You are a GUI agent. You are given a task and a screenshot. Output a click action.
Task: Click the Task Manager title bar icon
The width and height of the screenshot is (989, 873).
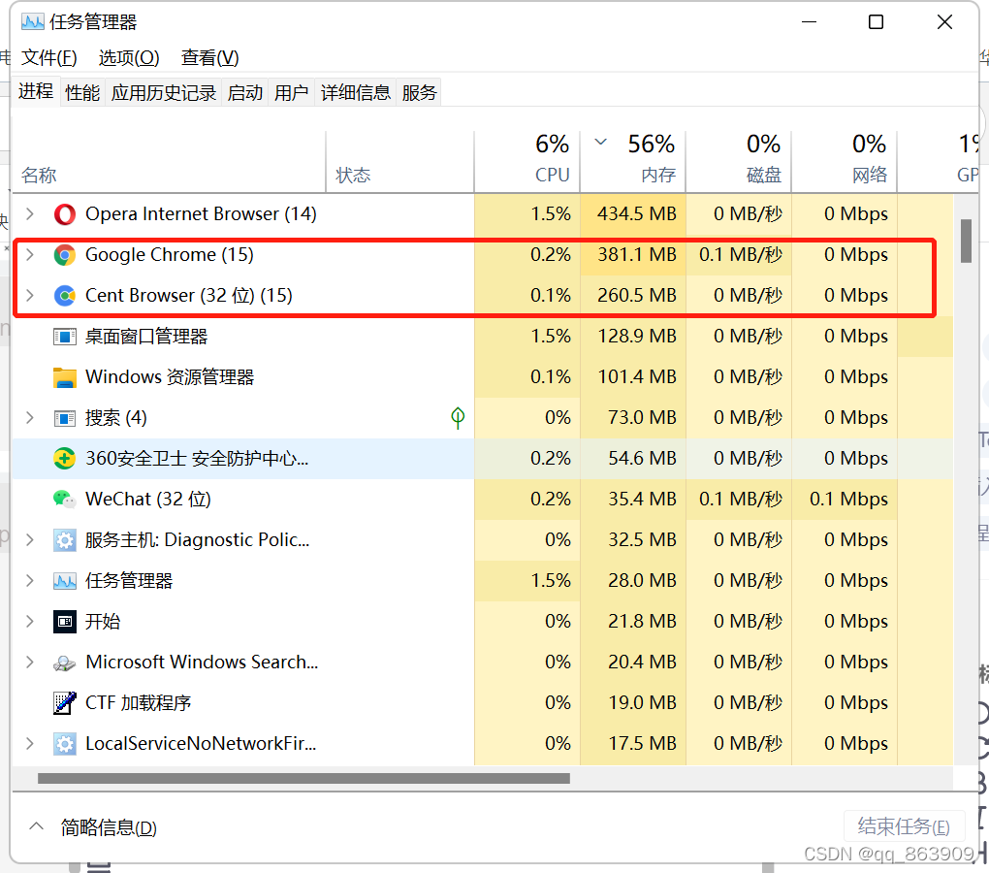[32, 22]
